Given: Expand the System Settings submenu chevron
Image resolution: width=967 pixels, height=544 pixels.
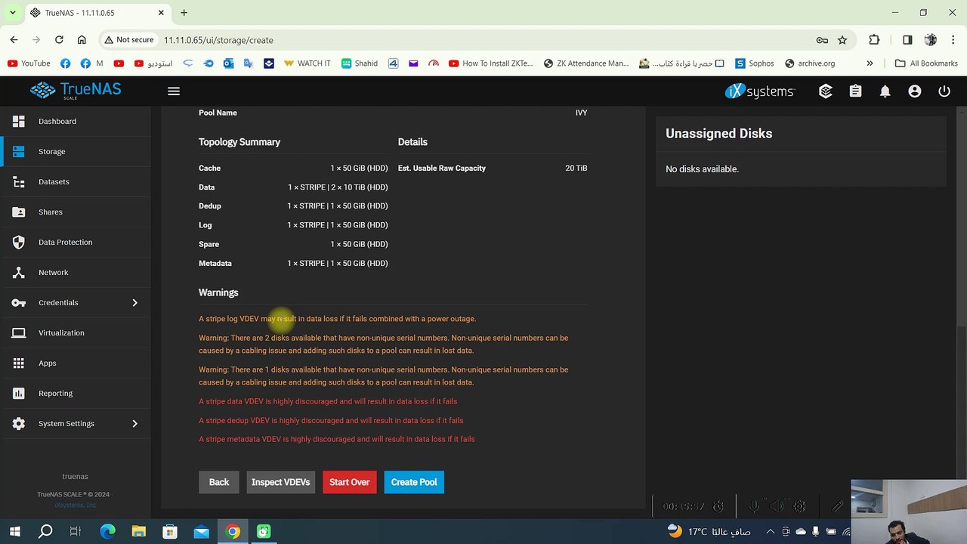Looking at the screenshot, I should 135,423.
